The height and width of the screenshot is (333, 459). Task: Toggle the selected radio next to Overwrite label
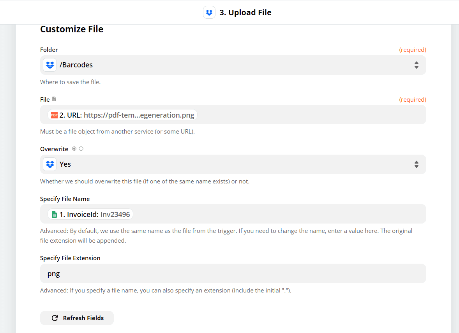click(x=74, y=148)
